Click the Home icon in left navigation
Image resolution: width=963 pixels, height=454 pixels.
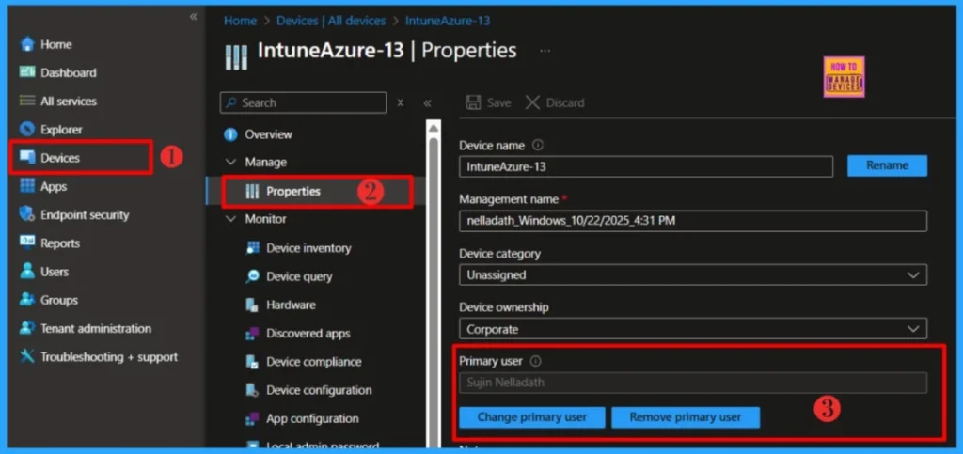point(26,44)
